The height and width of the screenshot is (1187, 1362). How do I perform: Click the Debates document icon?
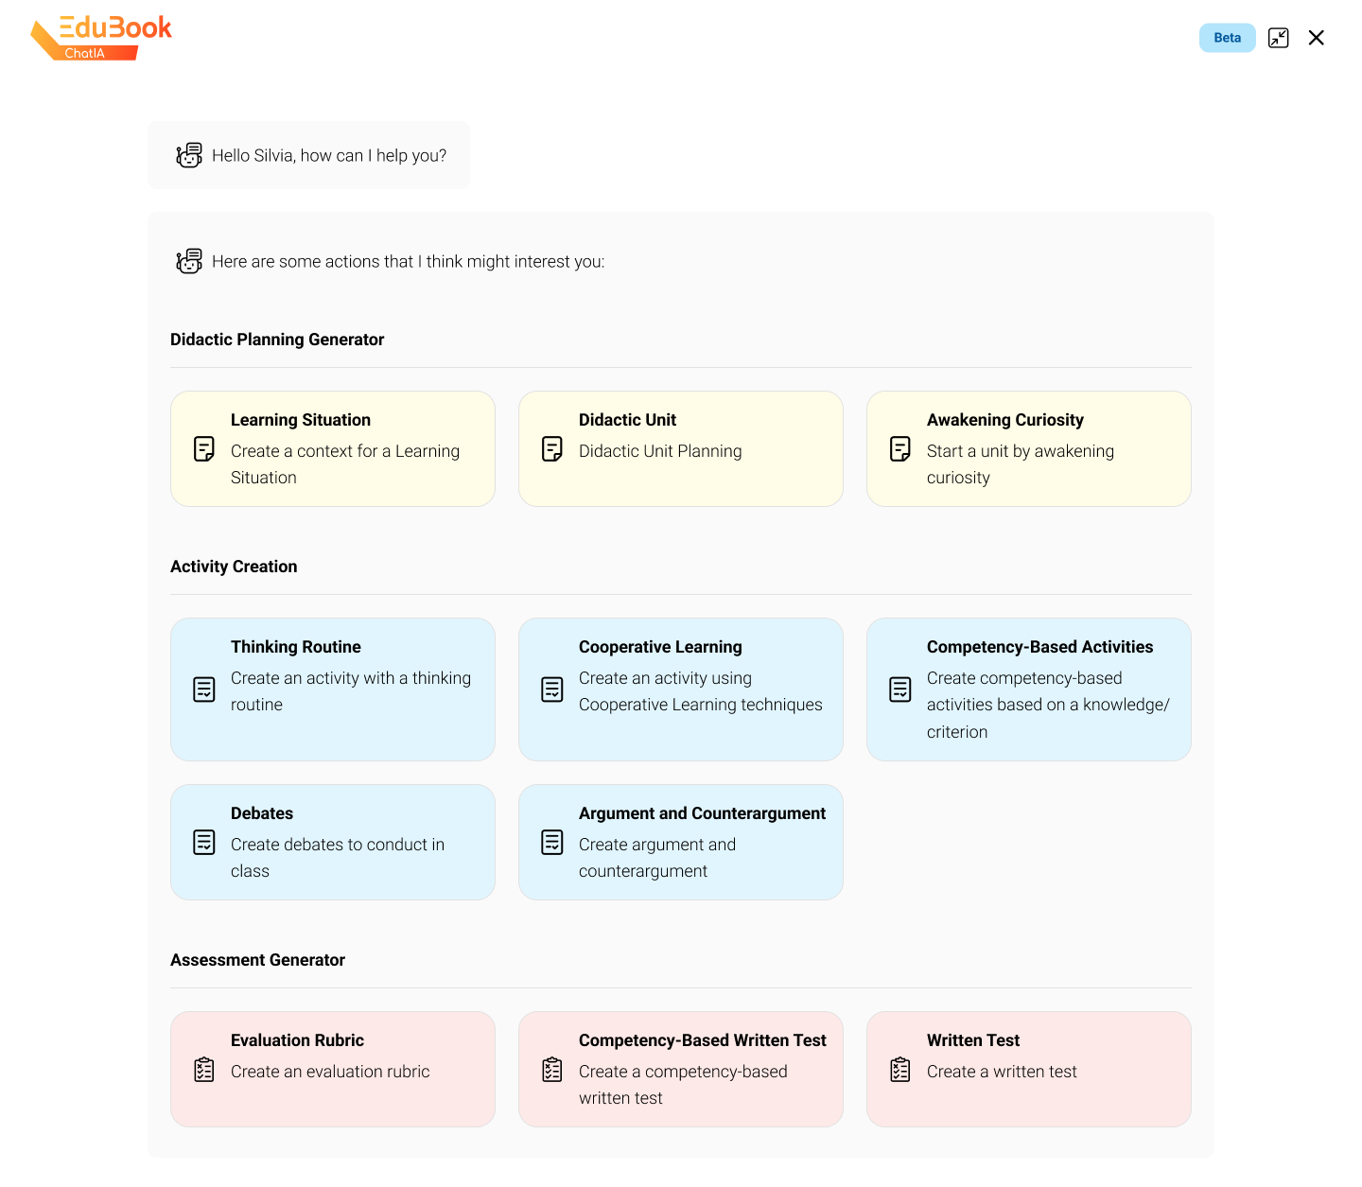tap(203, 842)
